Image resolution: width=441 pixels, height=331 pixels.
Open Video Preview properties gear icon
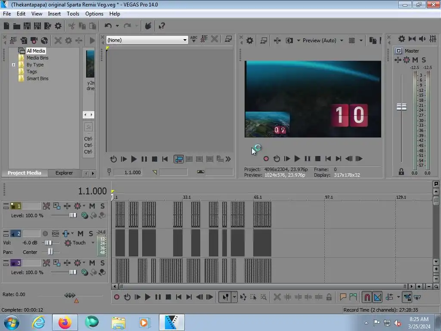click(x=249, y=41)
